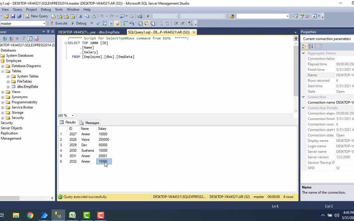Open the 100 % zoom dropdown
This screenshot has width=354, height=221.
point(72,115)
